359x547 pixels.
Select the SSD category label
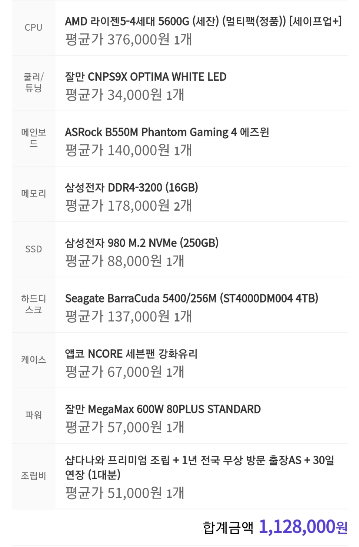coord(33,249)
